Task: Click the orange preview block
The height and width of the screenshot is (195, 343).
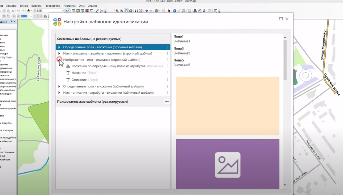Action: (x=228, y=106)
